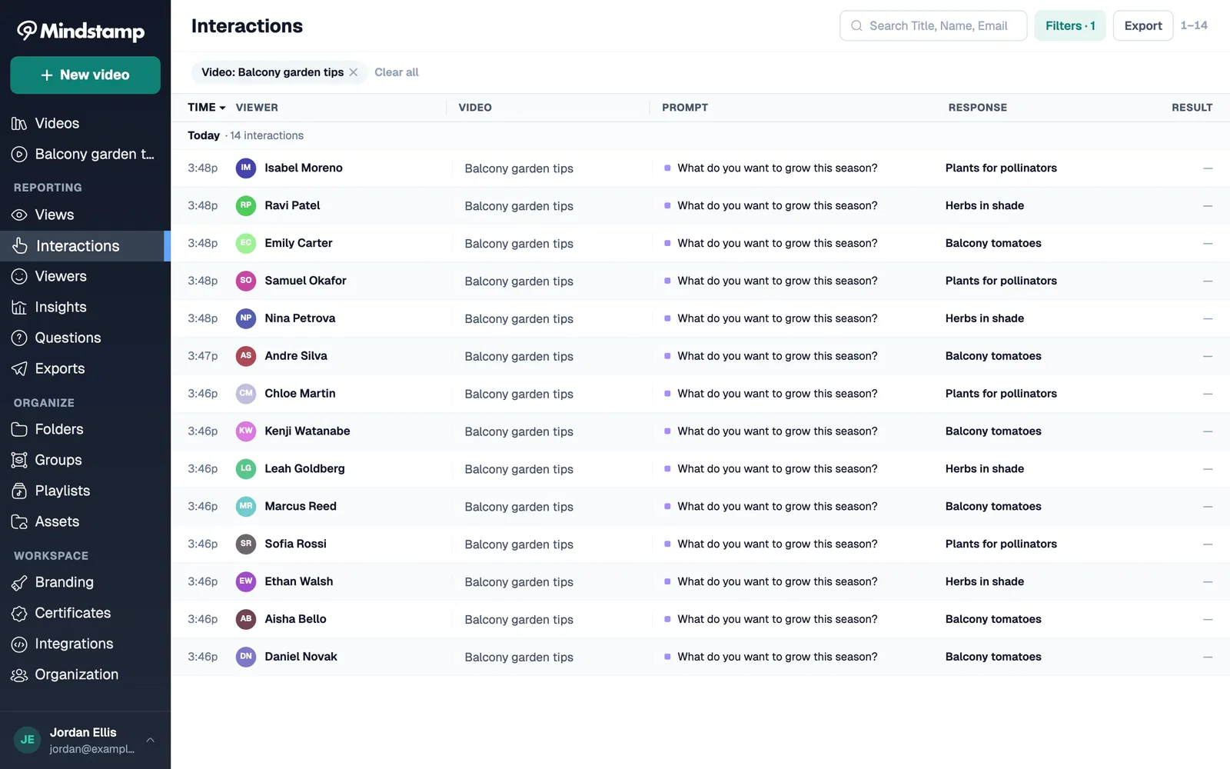Open the Assets icon
The width and height of the screenshot is (1230, 769).
coord(19,521)
